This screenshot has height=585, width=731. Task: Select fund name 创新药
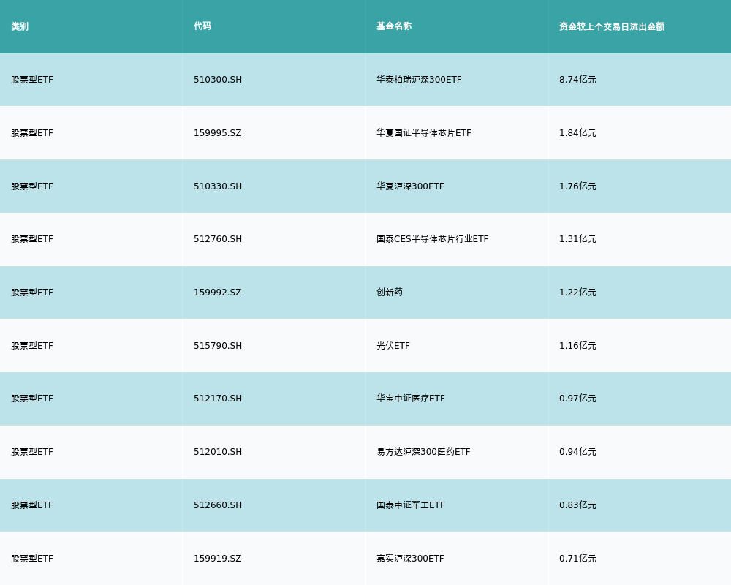pos(390,292)
